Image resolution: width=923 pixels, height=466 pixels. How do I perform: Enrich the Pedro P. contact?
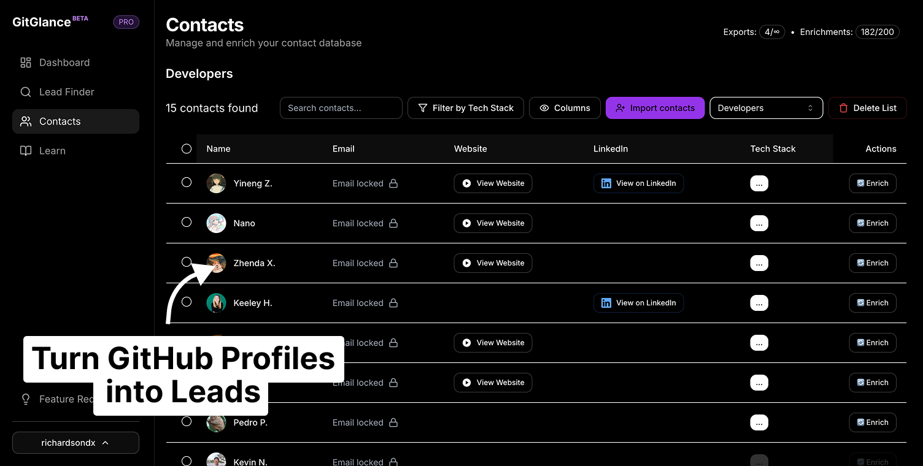872,422
